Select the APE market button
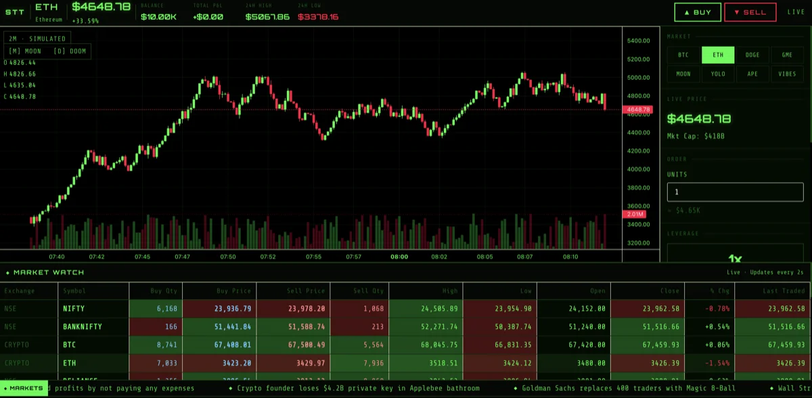The height and width of the screenshot is (398, 812). (752, 74)
